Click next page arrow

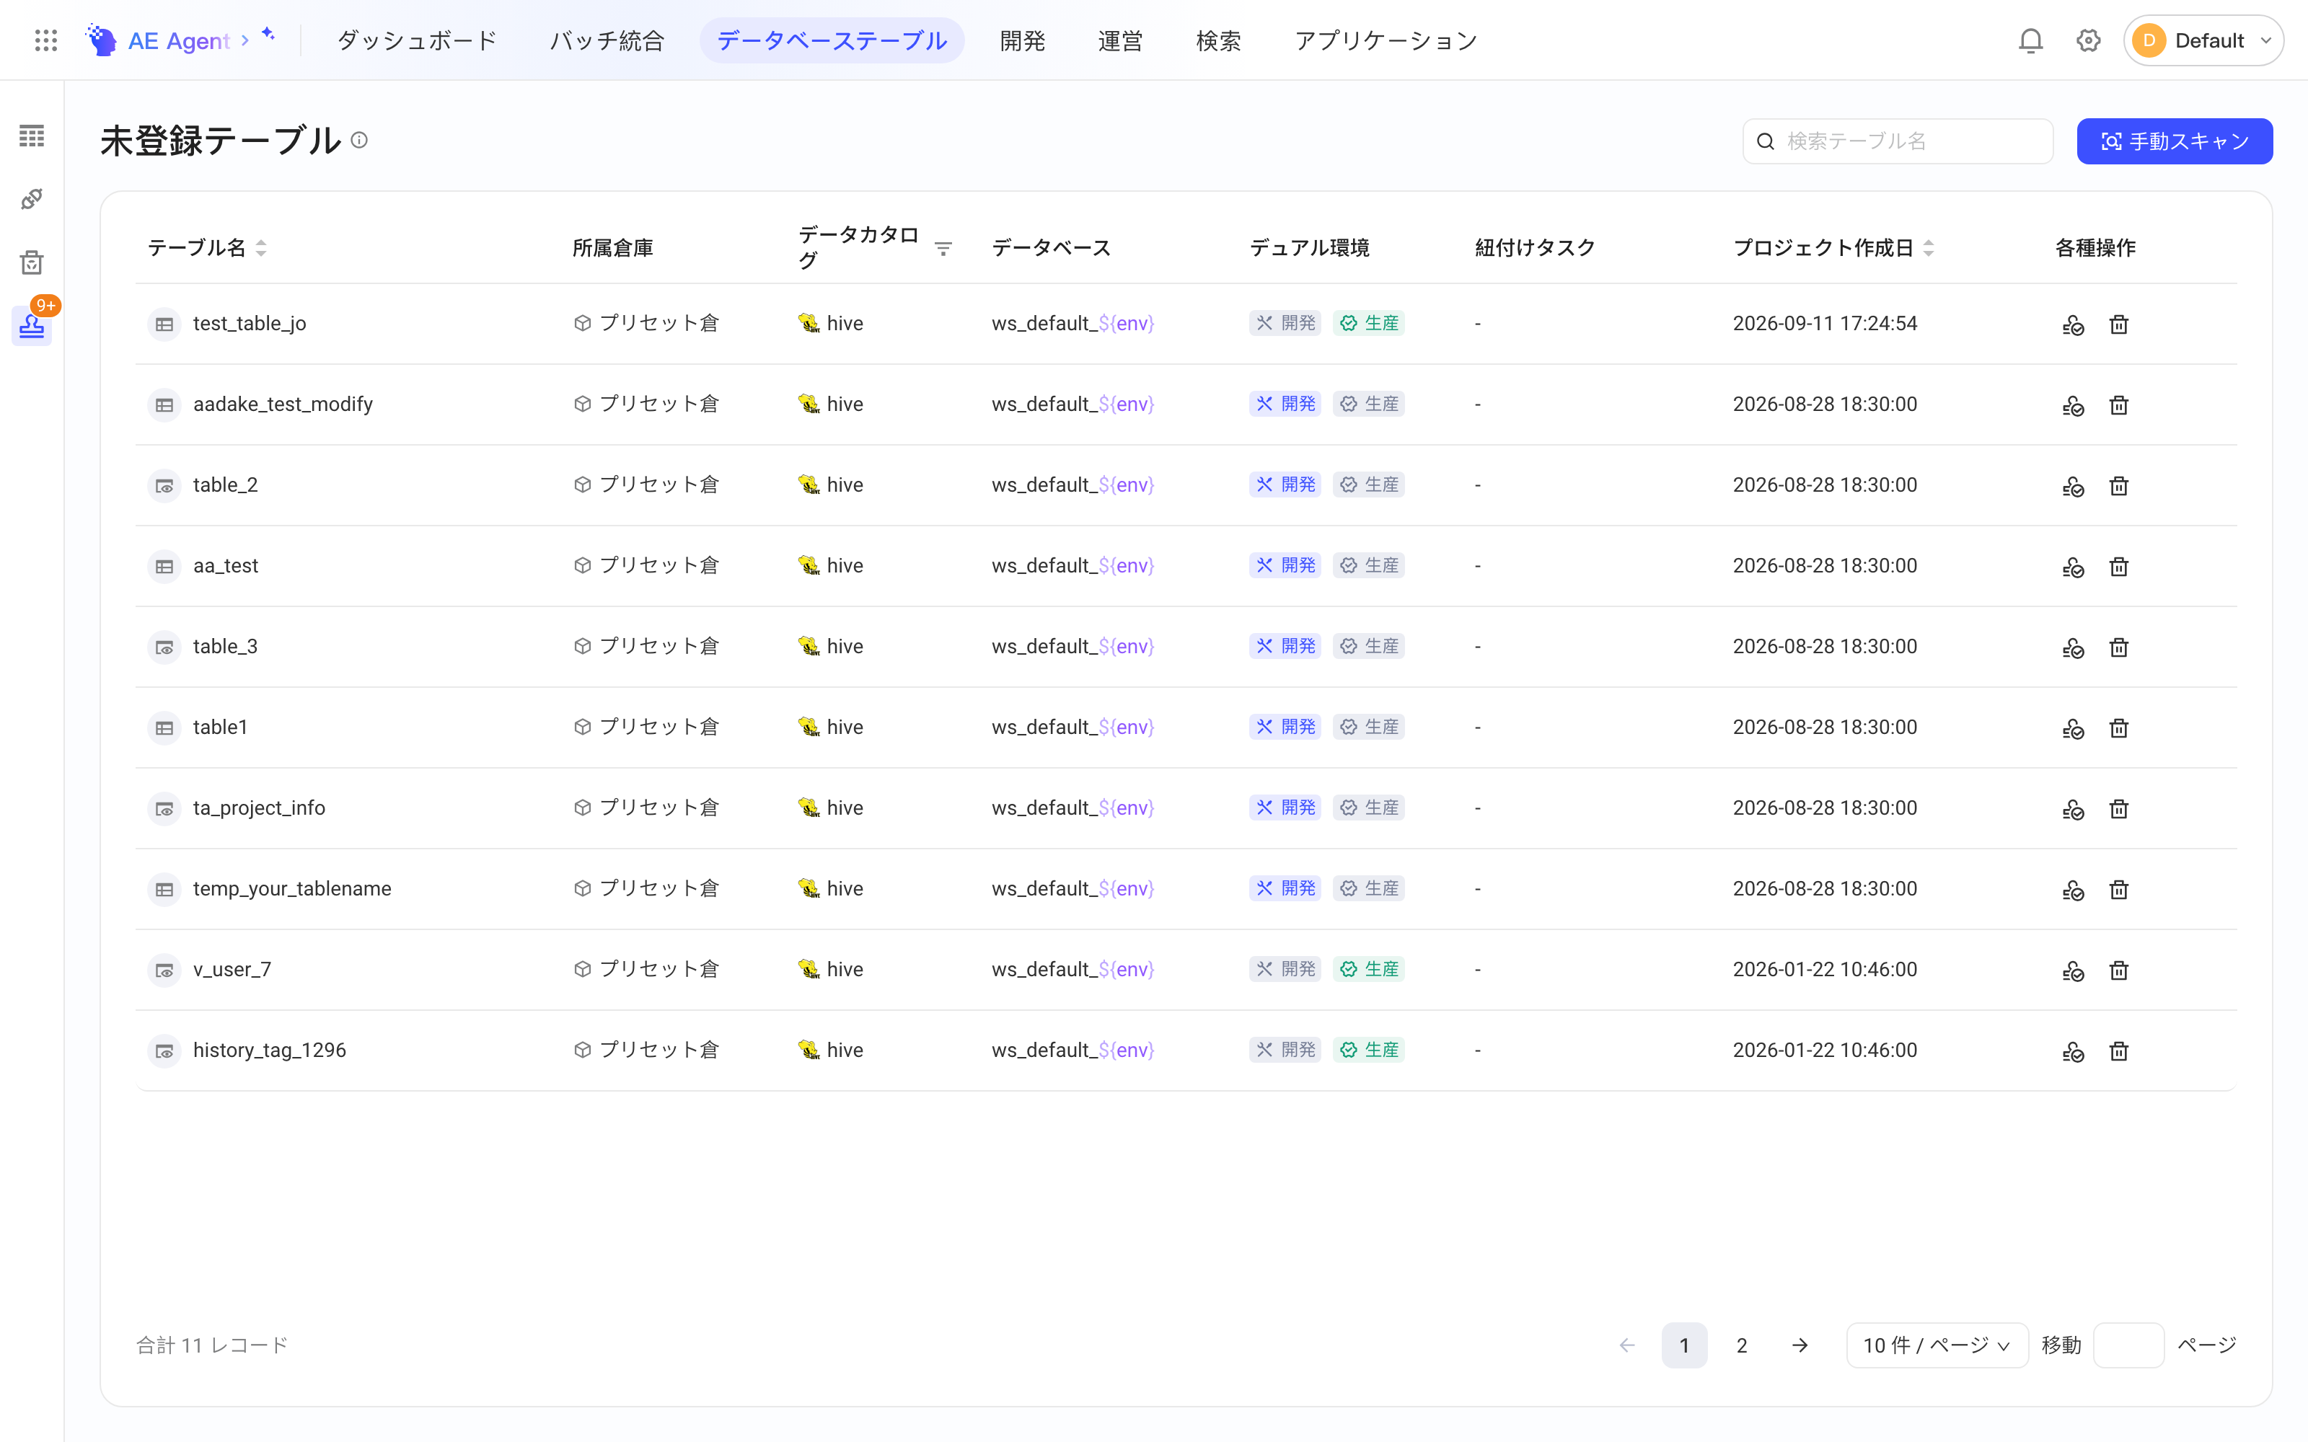[x=1800, y=1345]
